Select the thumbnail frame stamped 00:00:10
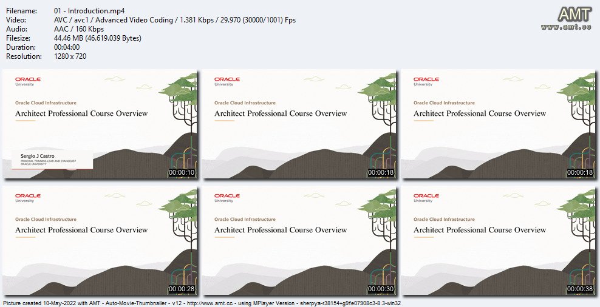The image size is (600, 307). coord(100,124)
